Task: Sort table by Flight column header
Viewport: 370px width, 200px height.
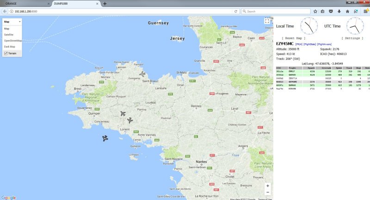Action: 295,68
